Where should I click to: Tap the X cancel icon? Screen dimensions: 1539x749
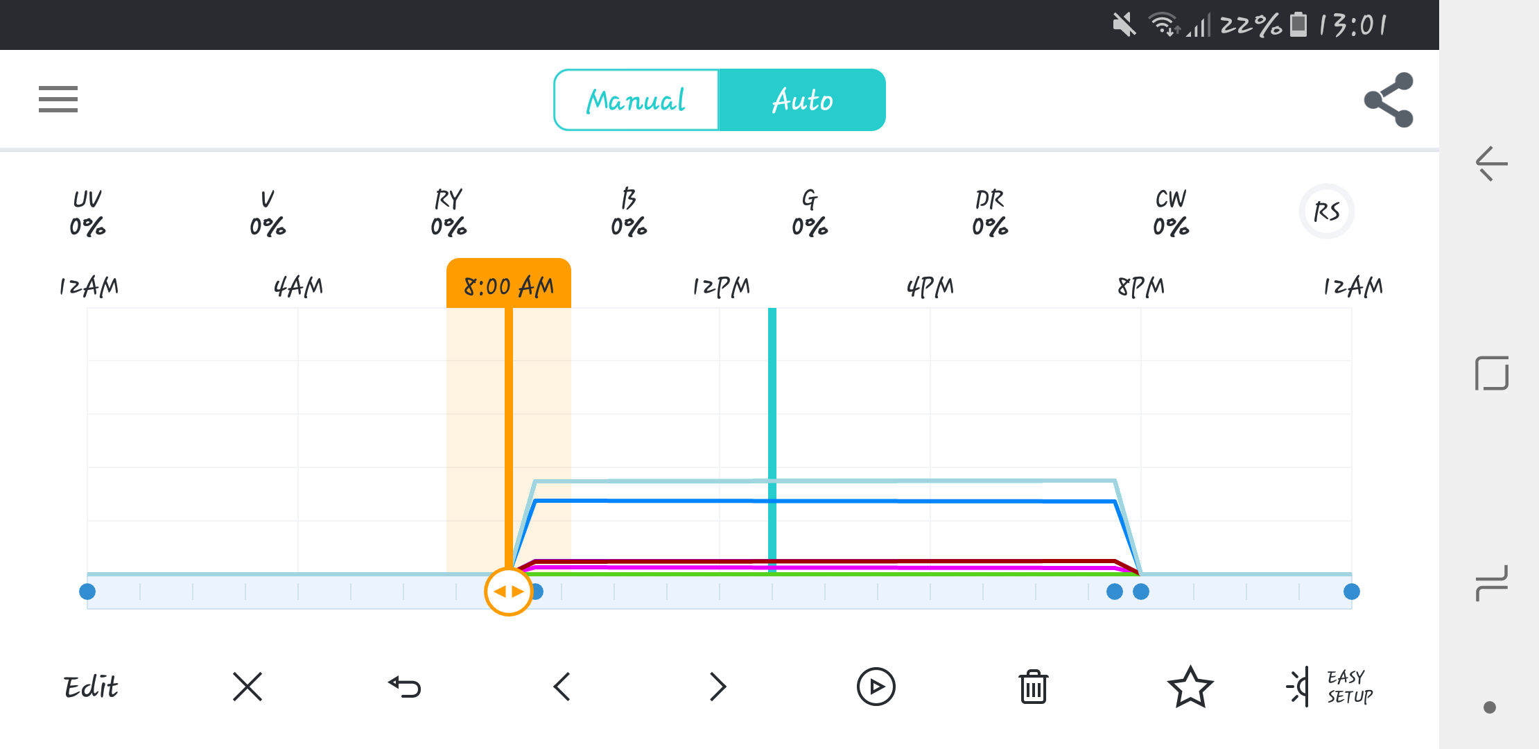click(x=247, y=687)
